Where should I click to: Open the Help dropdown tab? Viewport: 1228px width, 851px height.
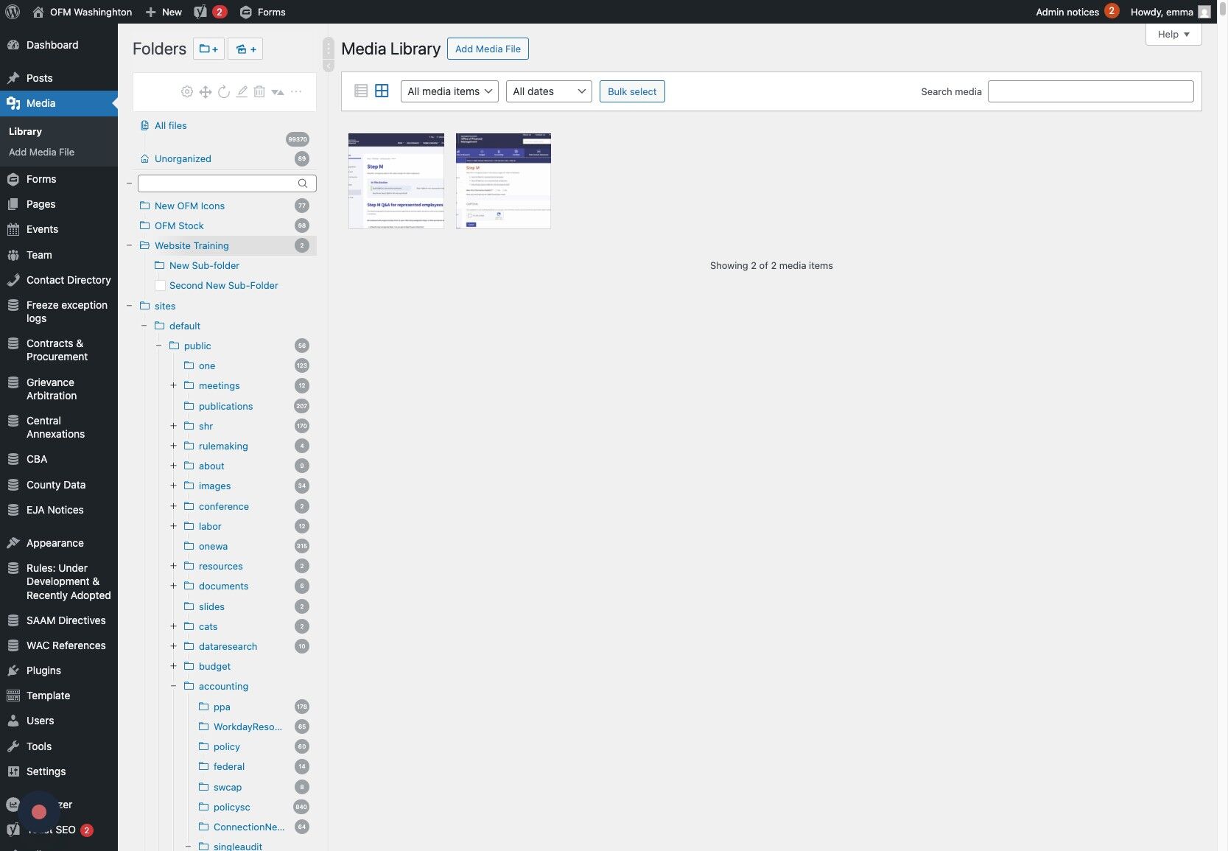1173,34
